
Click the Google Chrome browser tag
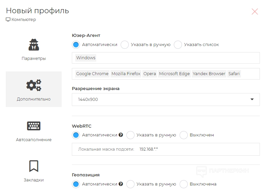pos(92,74)
